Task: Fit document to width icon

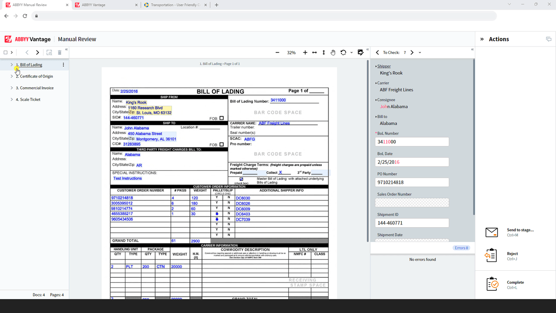Action: pyautogui.click(x=314, y=52)
